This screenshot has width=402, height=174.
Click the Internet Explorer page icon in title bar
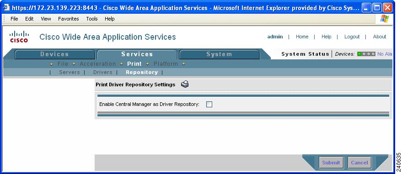(x=6, y=8)
